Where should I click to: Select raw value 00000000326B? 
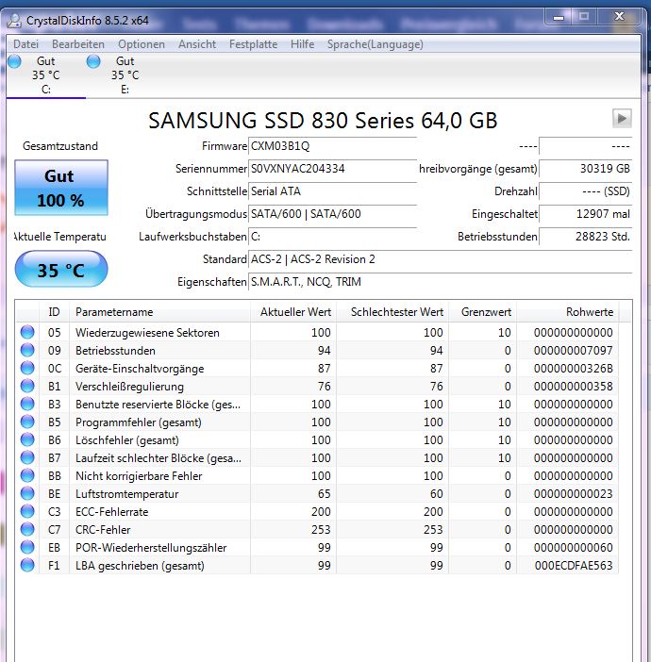pyautogui.click(x=573, y=369)
